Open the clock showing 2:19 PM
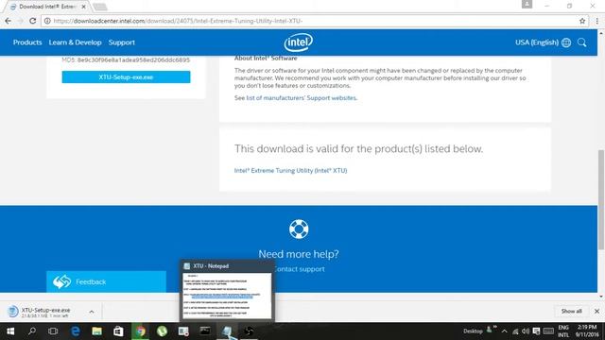 pyautogui.click(x=587, y=331)
